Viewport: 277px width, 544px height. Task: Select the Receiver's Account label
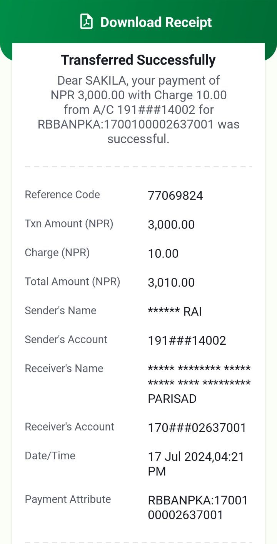pos(70,427)
